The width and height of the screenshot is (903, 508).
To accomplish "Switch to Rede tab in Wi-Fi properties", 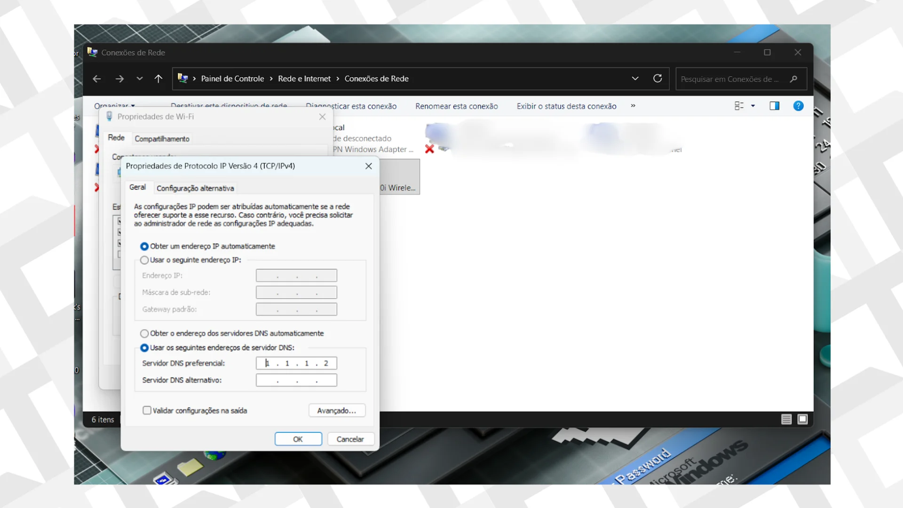I will click(116, 138).
